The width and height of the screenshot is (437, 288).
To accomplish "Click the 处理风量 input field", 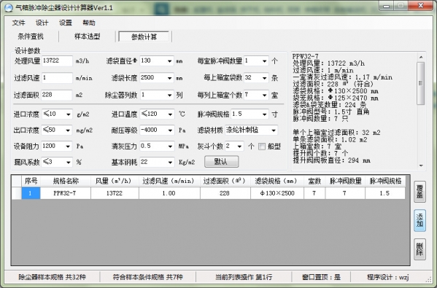I will [x=57, y=61].
